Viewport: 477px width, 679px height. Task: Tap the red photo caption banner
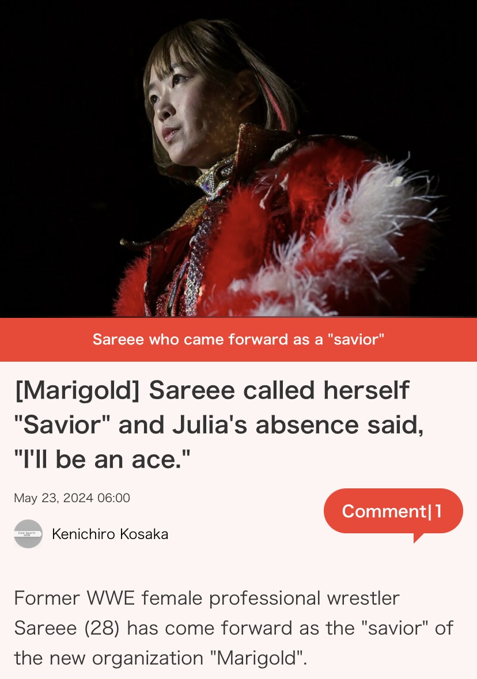(x=238, y=339)
